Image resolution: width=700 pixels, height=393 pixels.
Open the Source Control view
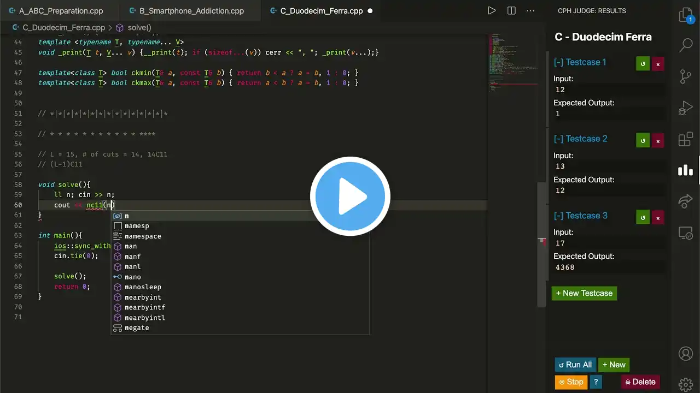pos(686,76)
